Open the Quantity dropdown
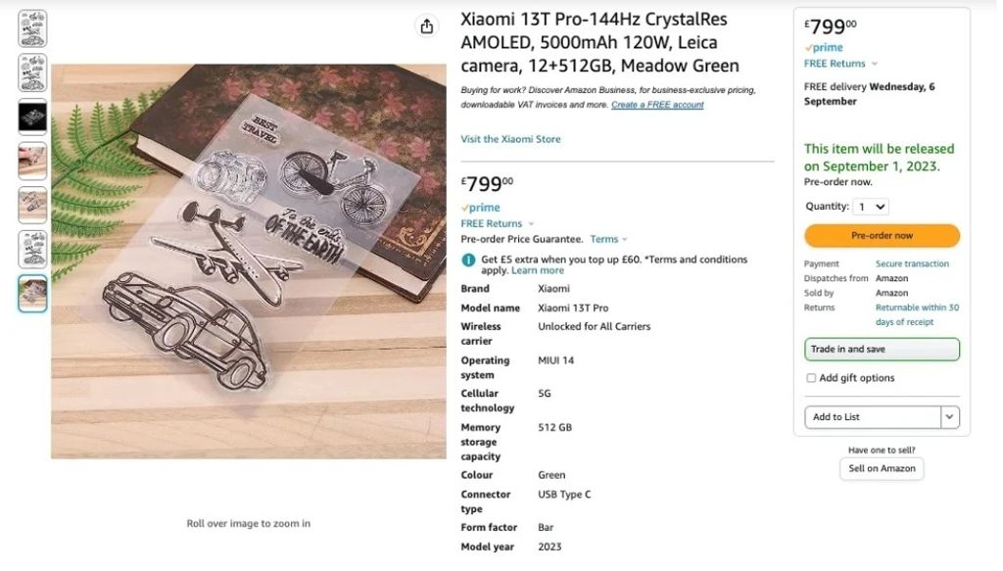 [871, 207]
